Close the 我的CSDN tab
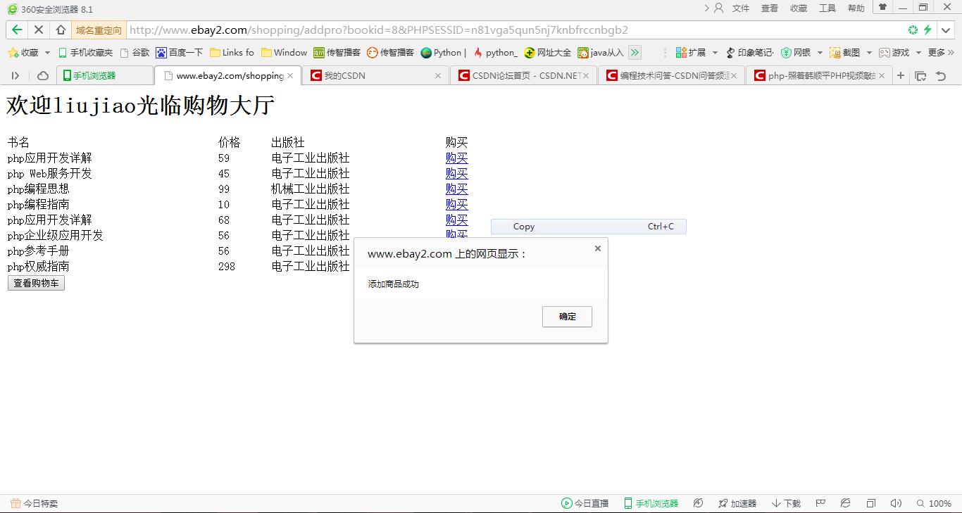 click(437, 75)
